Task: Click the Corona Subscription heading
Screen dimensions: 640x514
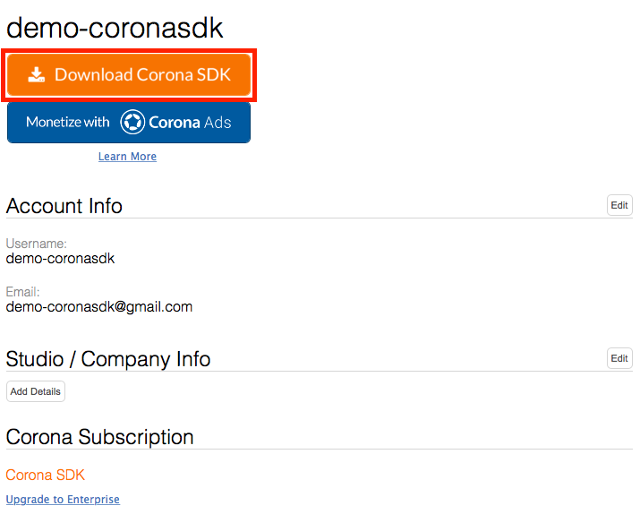Action: click(x=99, y=437)
